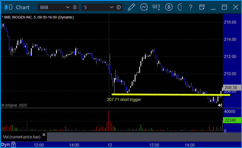This screenshot has width=242, height=148.
Task: Select the yellow horizontal trigger line
Action: 171,95
